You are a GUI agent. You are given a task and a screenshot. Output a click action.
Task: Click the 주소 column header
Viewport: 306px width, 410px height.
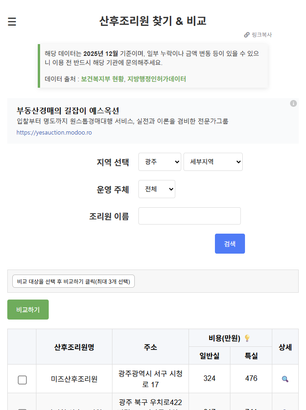[x=150, y=347]
